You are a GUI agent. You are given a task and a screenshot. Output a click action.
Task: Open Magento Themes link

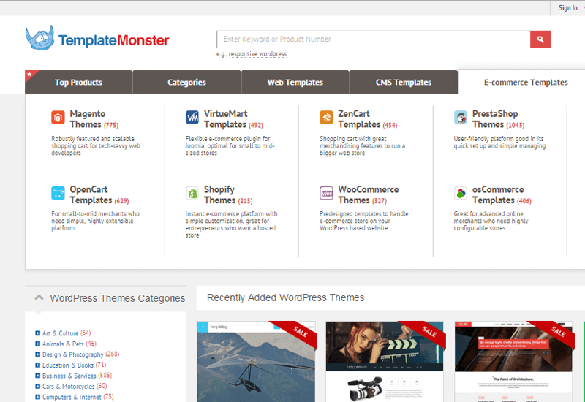[87, 119]
